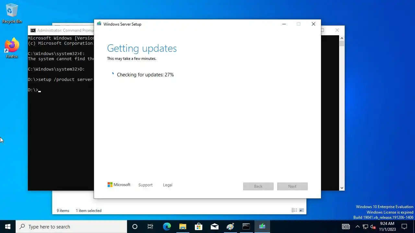Image resolution: width=415 pixels, height=233 pixels.
Task: Click the Microsoft logo in Setup
Action: (x=119, y=185)
